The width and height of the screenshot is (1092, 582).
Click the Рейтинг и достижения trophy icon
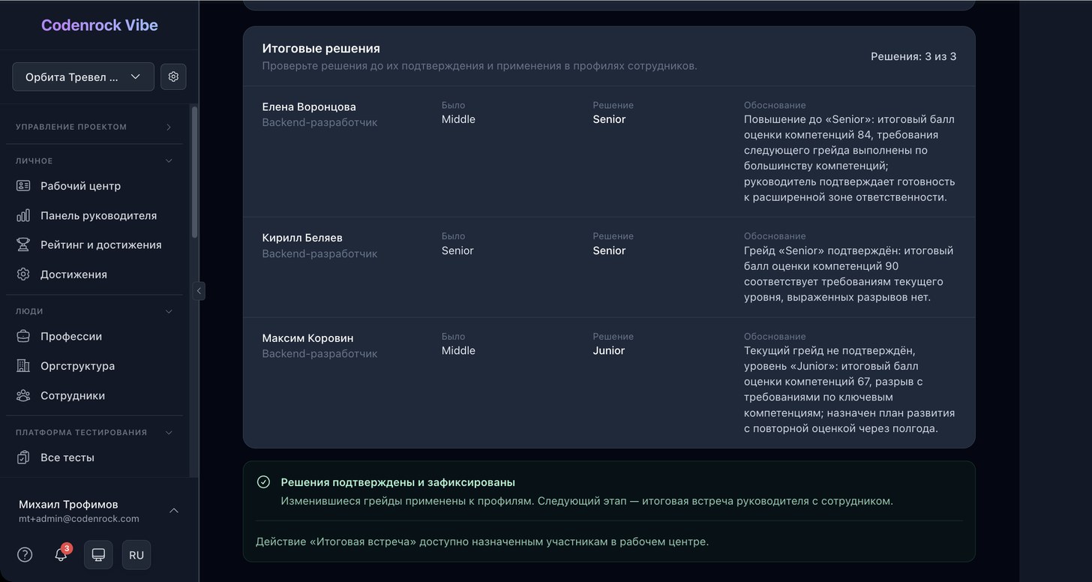[x=23, y=244]
